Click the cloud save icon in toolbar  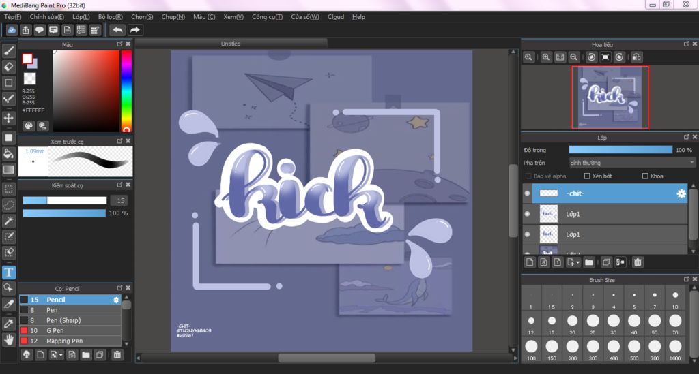point(12,30)
